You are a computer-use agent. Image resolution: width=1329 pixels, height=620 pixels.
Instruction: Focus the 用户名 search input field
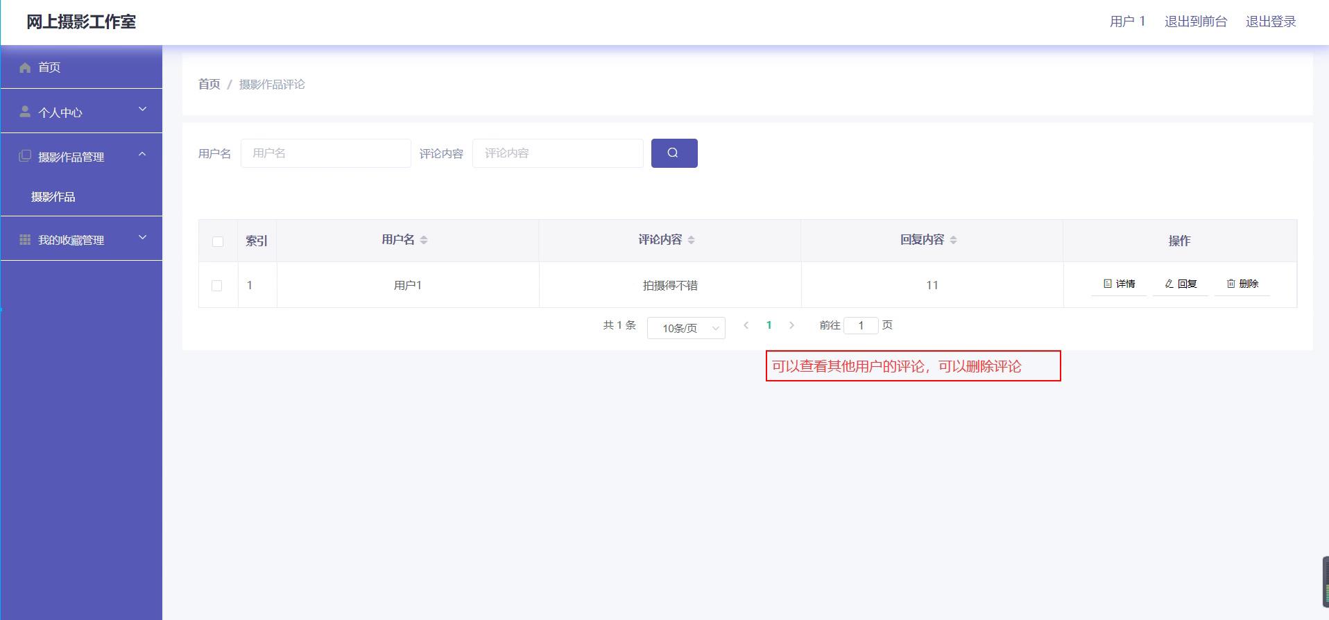click(325, 153)
